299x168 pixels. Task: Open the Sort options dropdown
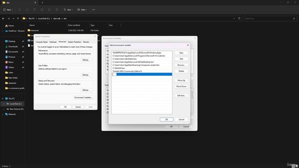click(68, 10)
